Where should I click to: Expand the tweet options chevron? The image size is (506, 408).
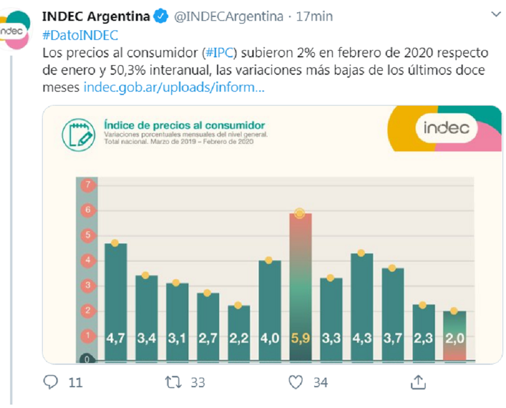[x=496, y=15]
